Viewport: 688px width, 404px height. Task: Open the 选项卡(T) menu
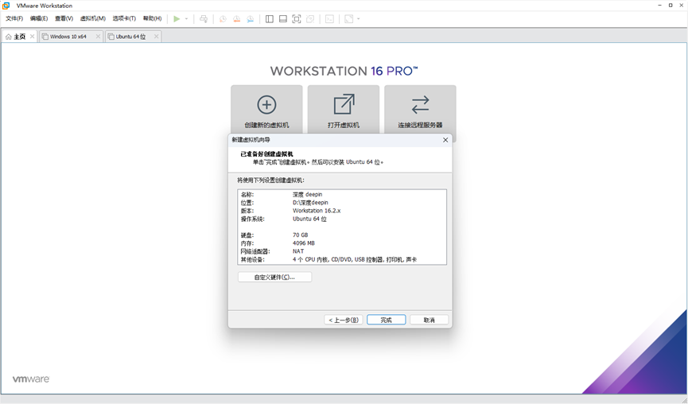pos(124,18)
